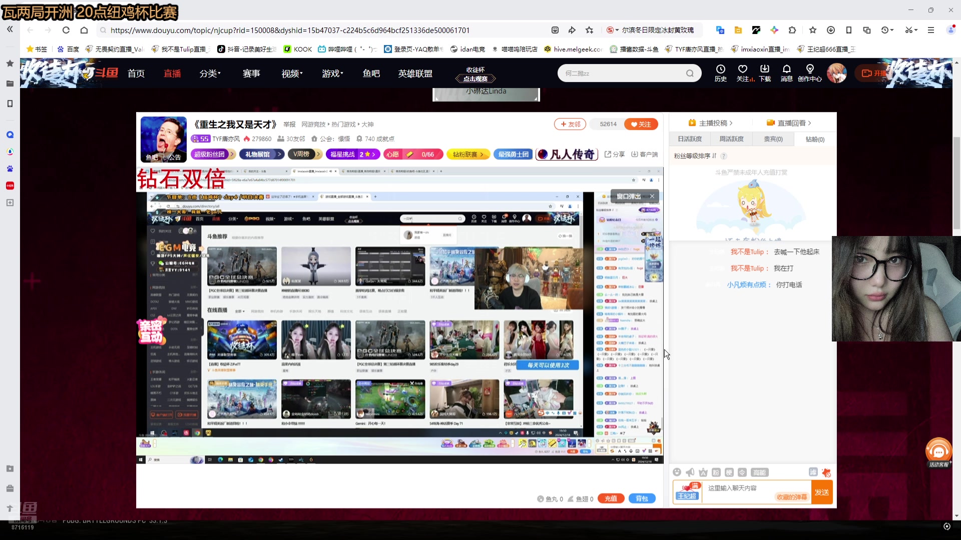This screenshot has height=540, width=961.
Task: Open Douyu creator center lightbulb icon
Action: 809,73
